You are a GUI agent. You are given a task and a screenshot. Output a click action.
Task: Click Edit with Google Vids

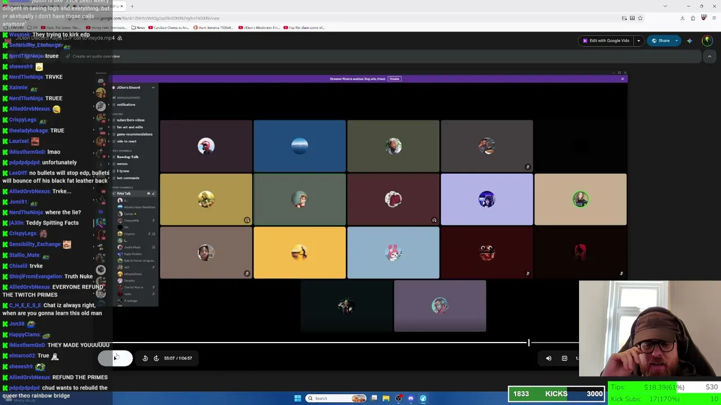[606, 40]
